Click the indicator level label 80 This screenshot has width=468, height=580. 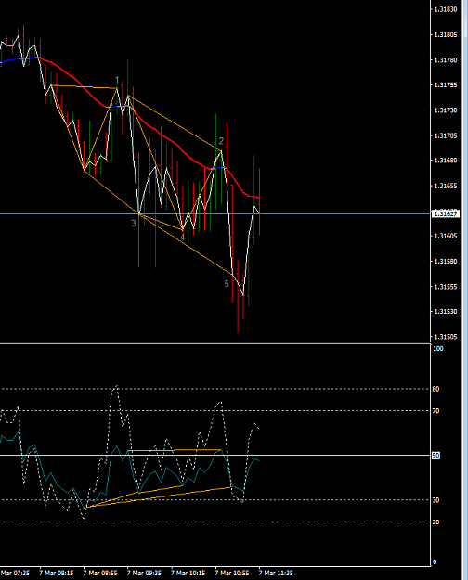tap(435, 389)
